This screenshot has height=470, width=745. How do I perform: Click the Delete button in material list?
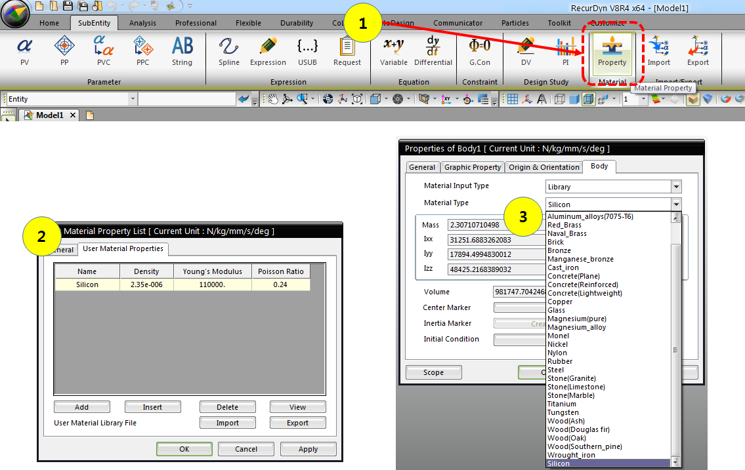pyautogui.click(x=228, y=407)
